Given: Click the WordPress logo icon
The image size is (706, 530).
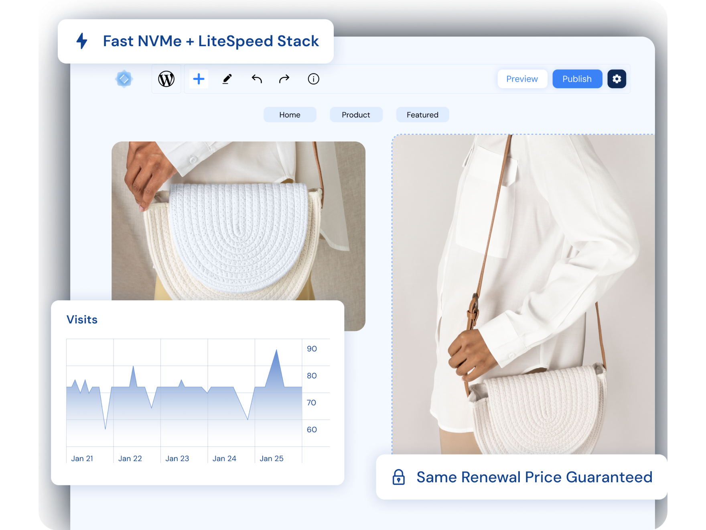Looking at the screenshot, I should pos(166,79).
